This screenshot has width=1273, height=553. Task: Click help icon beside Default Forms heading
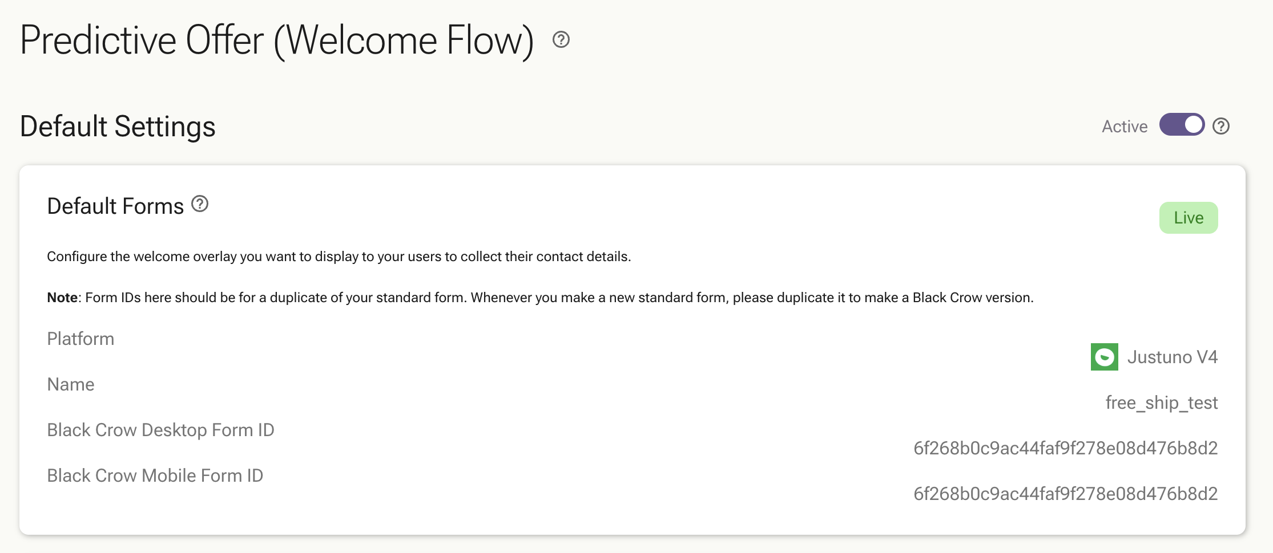click(x=200, y=204)
